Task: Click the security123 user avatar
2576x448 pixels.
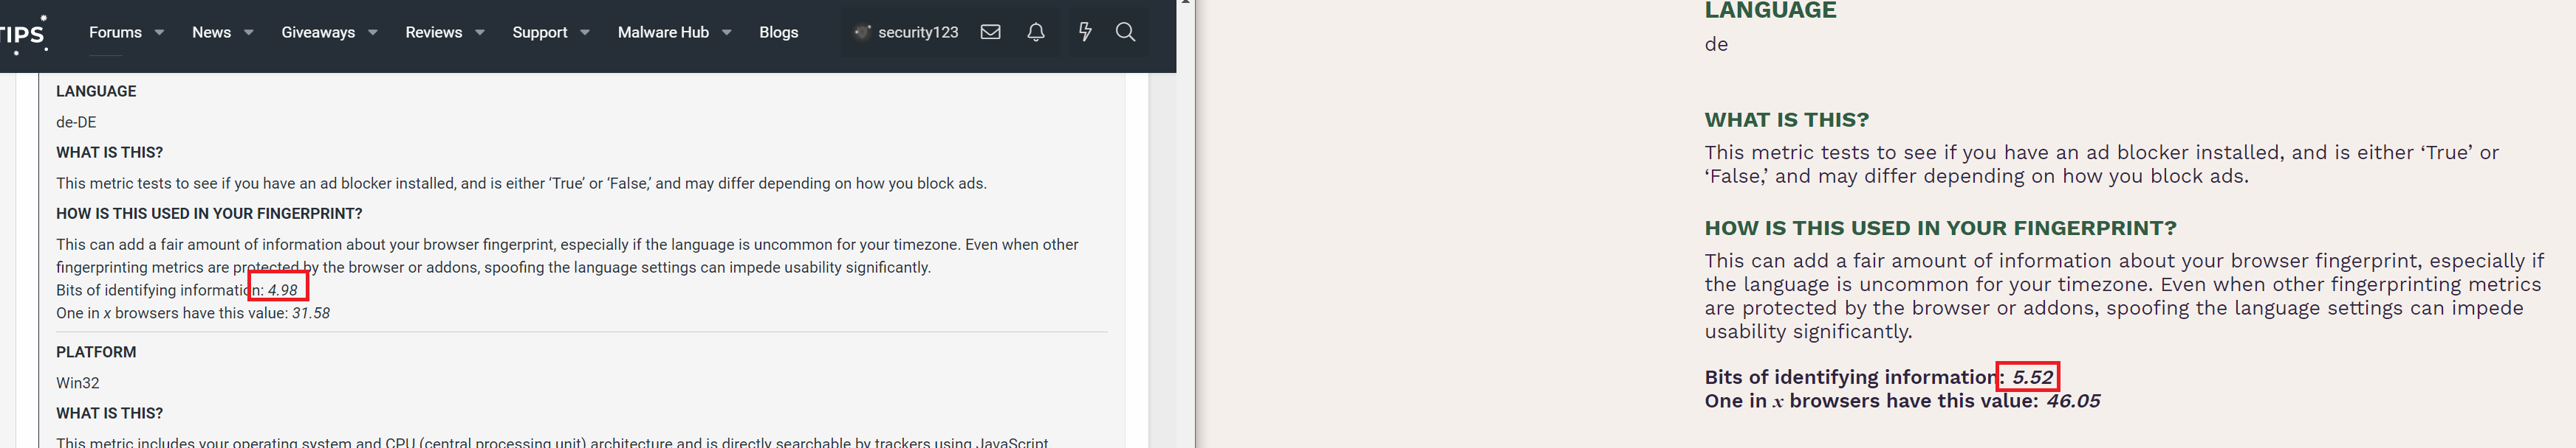Action: pyautogui.click(x=862, y=32)
